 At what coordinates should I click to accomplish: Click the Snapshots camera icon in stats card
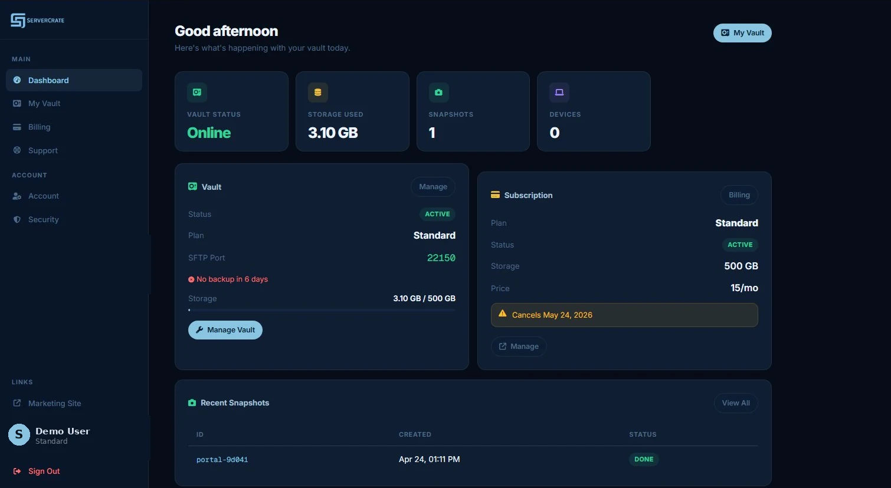(438, 92)
